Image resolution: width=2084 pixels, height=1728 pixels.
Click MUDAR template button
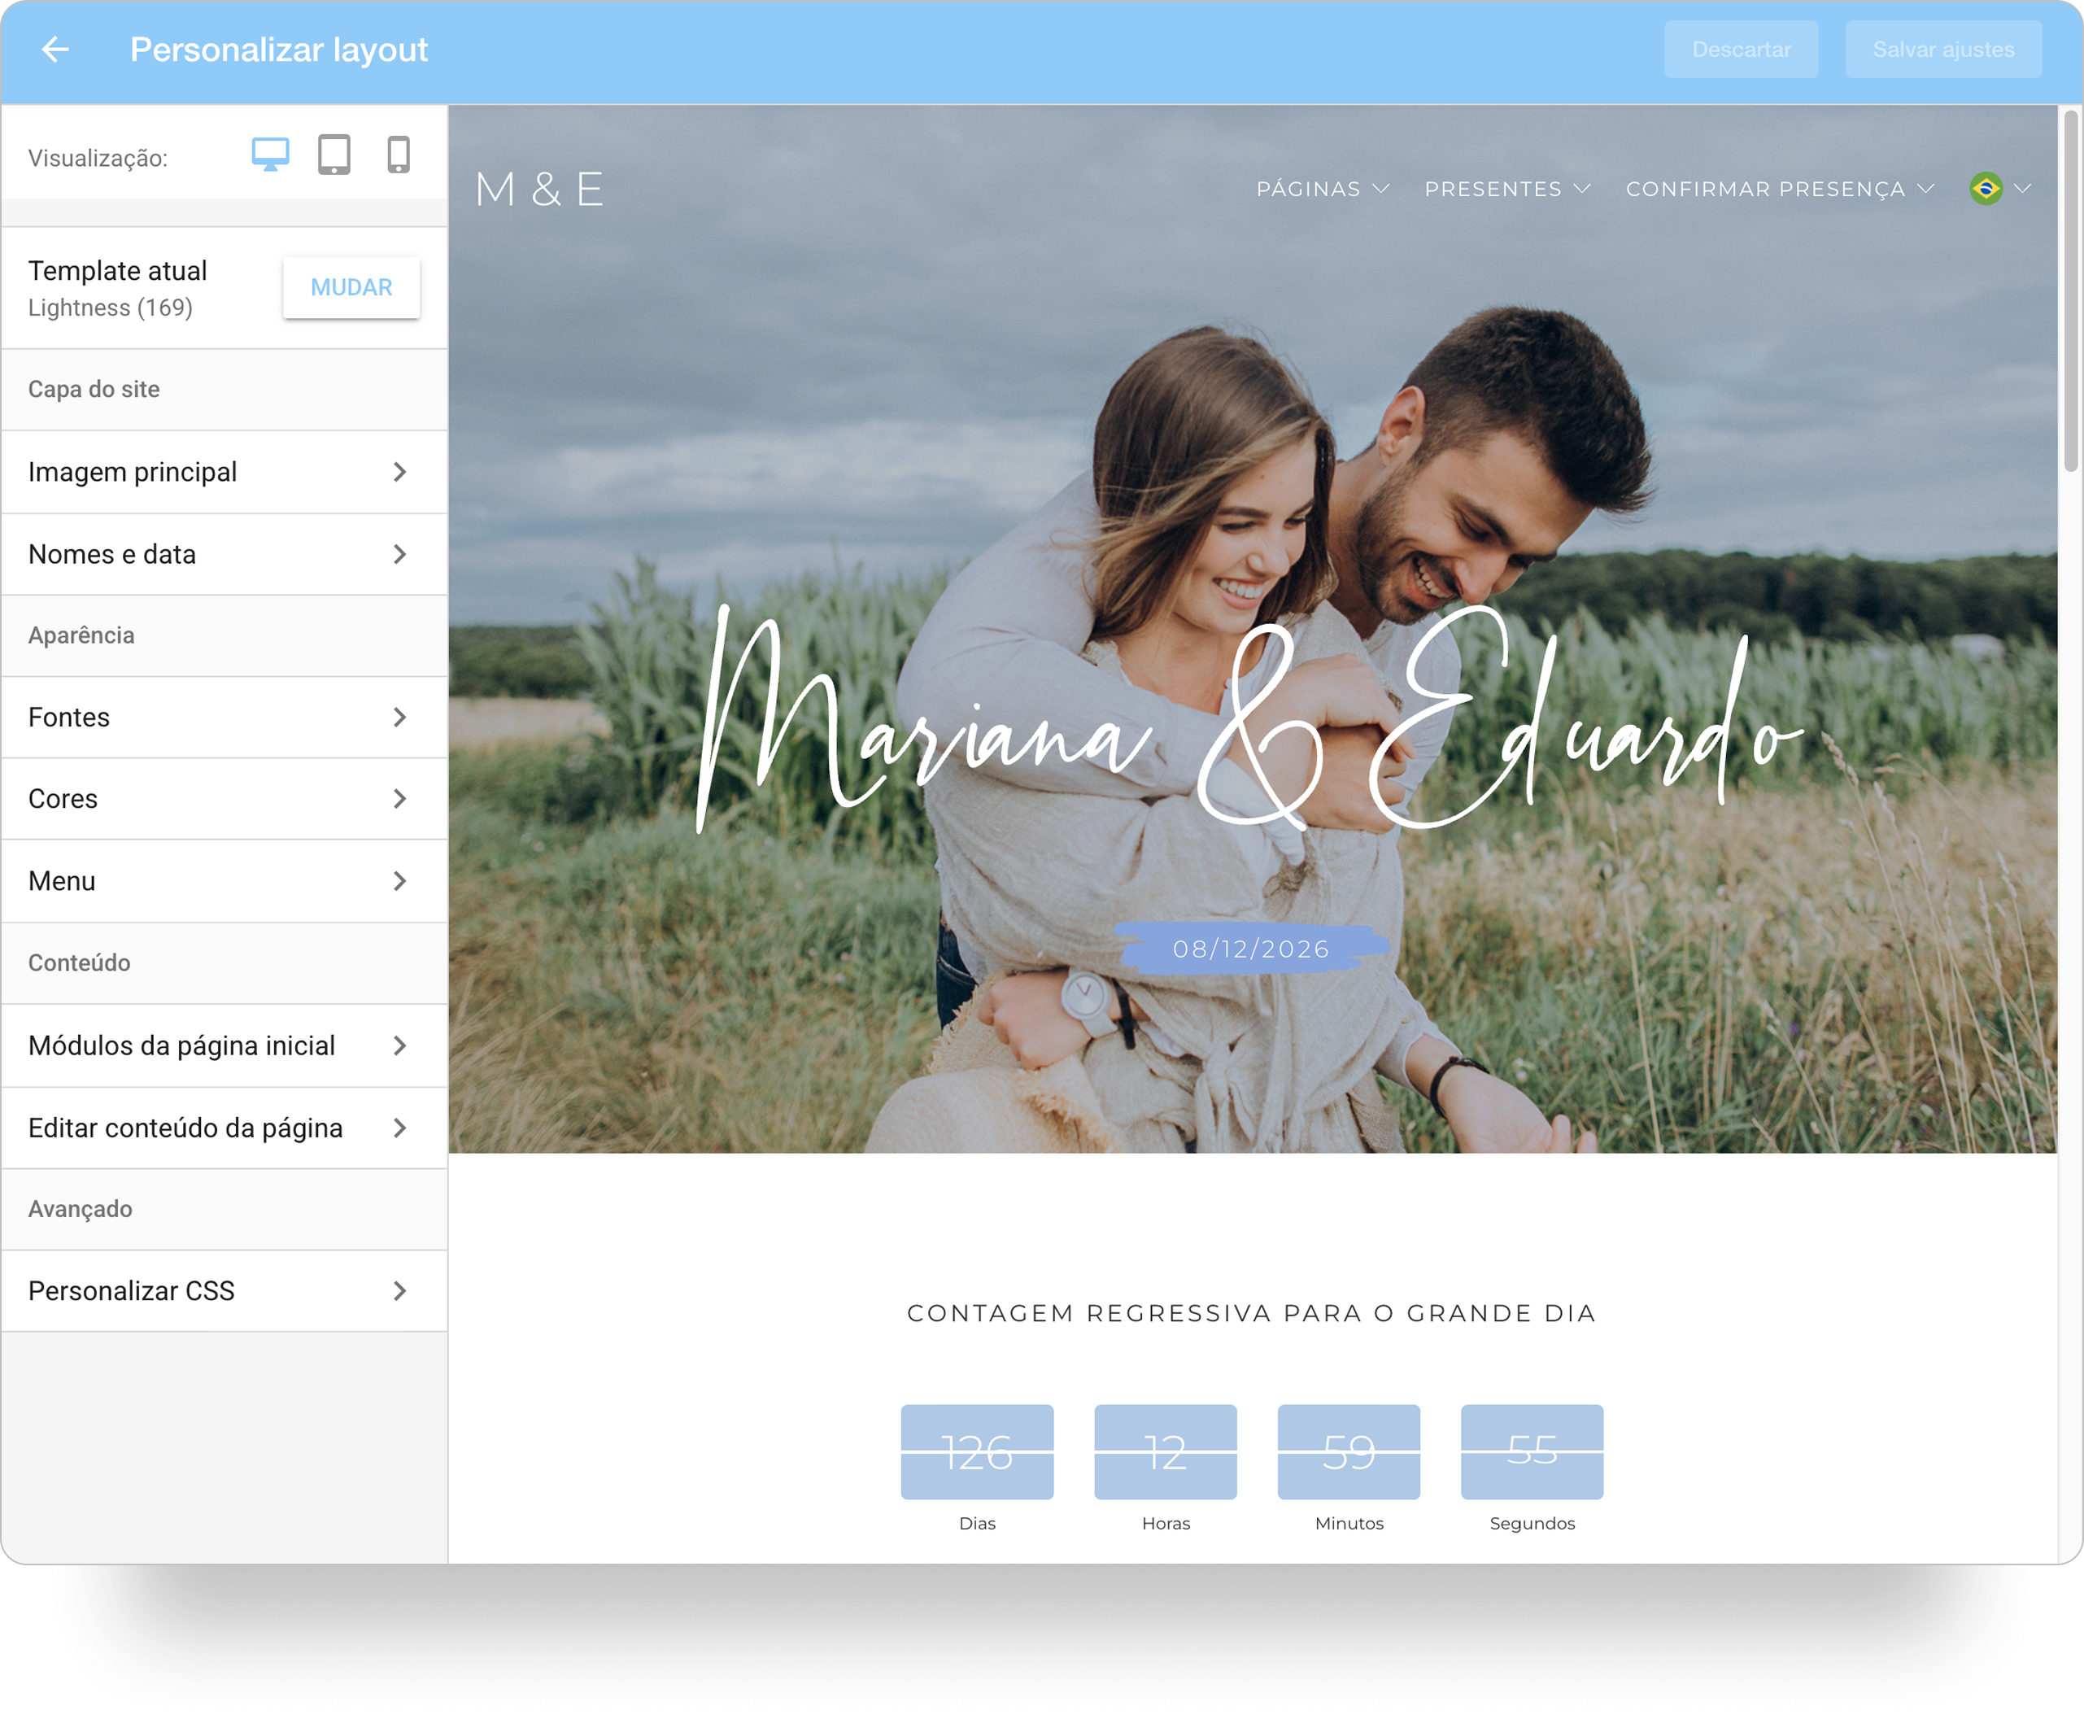[x=351, y=288]
